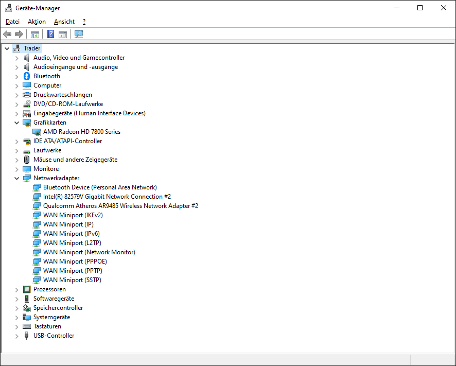The image size is (456, 366).
Task: Select WAN Miniport (L2TP)
Action: (x=72, y=243)
